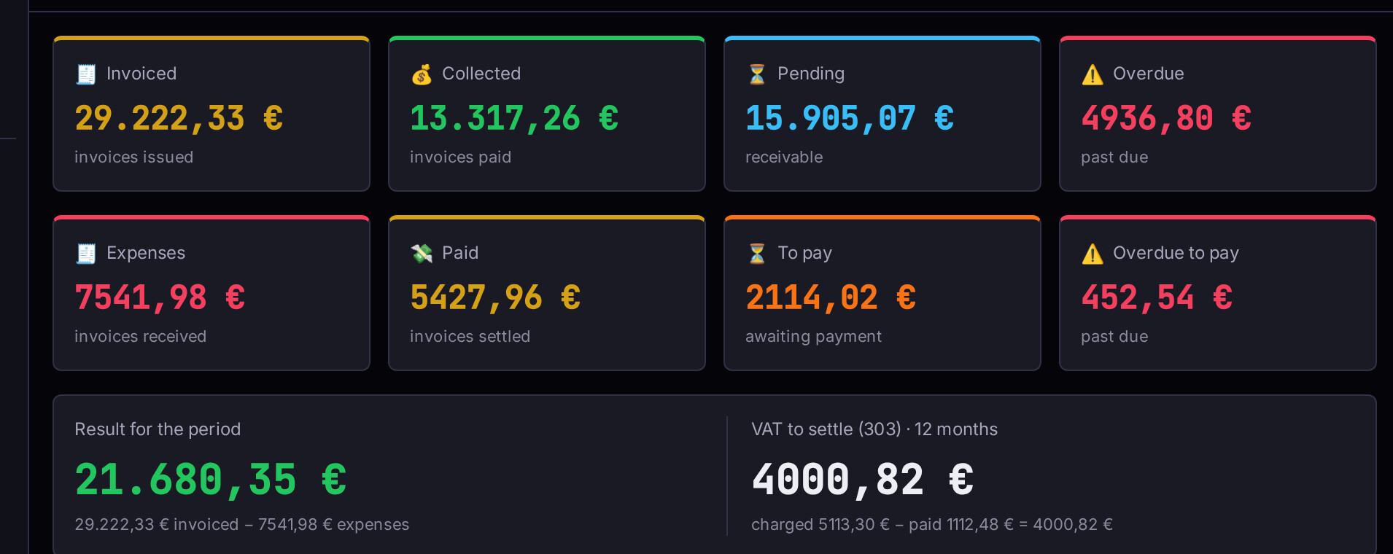1393x554 pixels.
Task: Select the expenses amount 7541,98 €
Action: [160, 297]
